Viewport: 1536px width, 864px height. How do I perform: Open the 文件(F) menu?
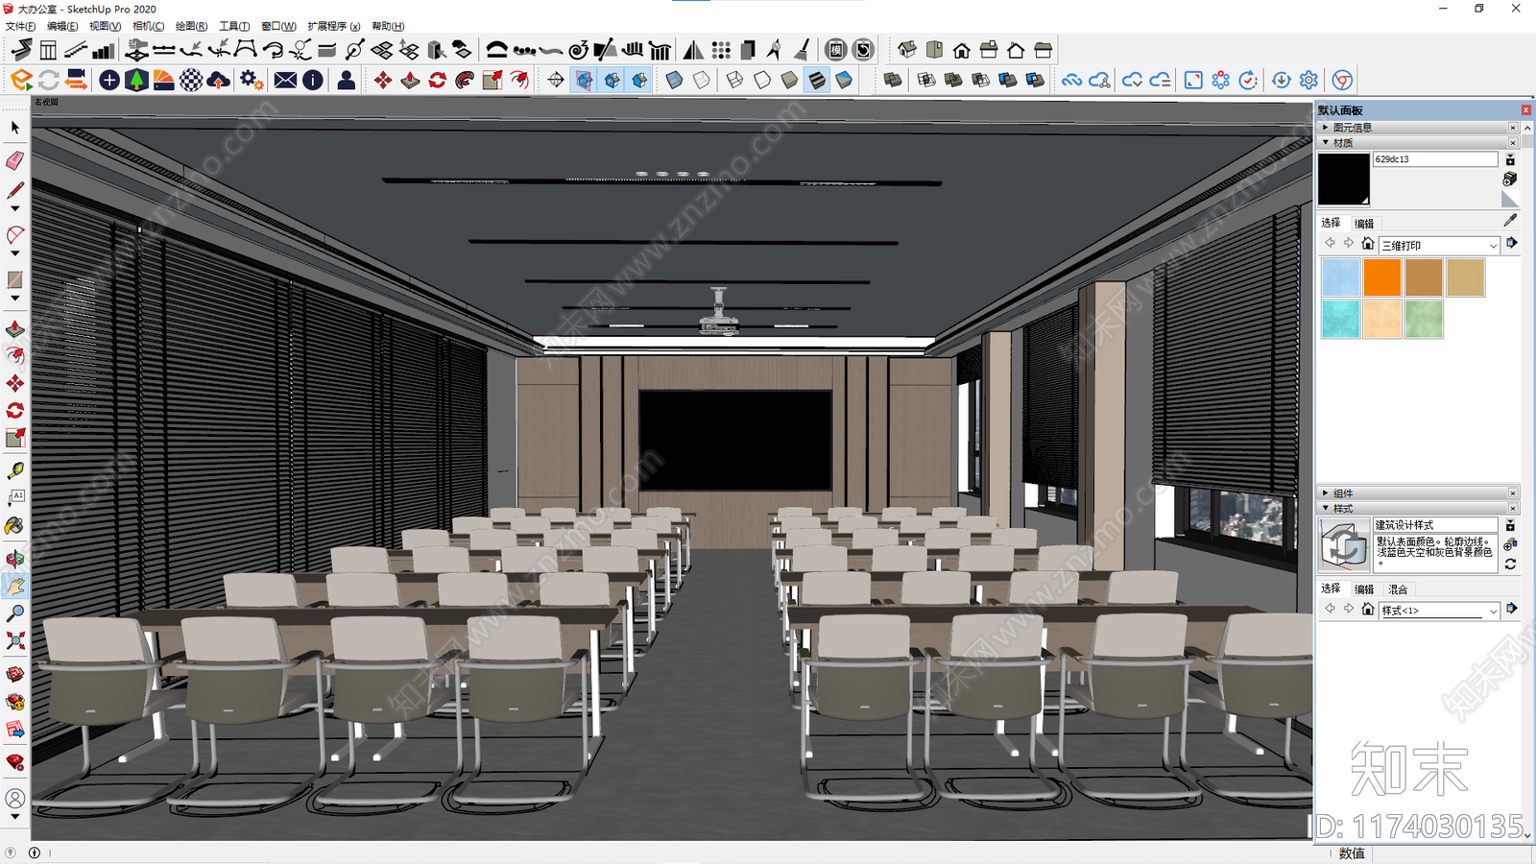pyautogui.click(x=20, y=26)
